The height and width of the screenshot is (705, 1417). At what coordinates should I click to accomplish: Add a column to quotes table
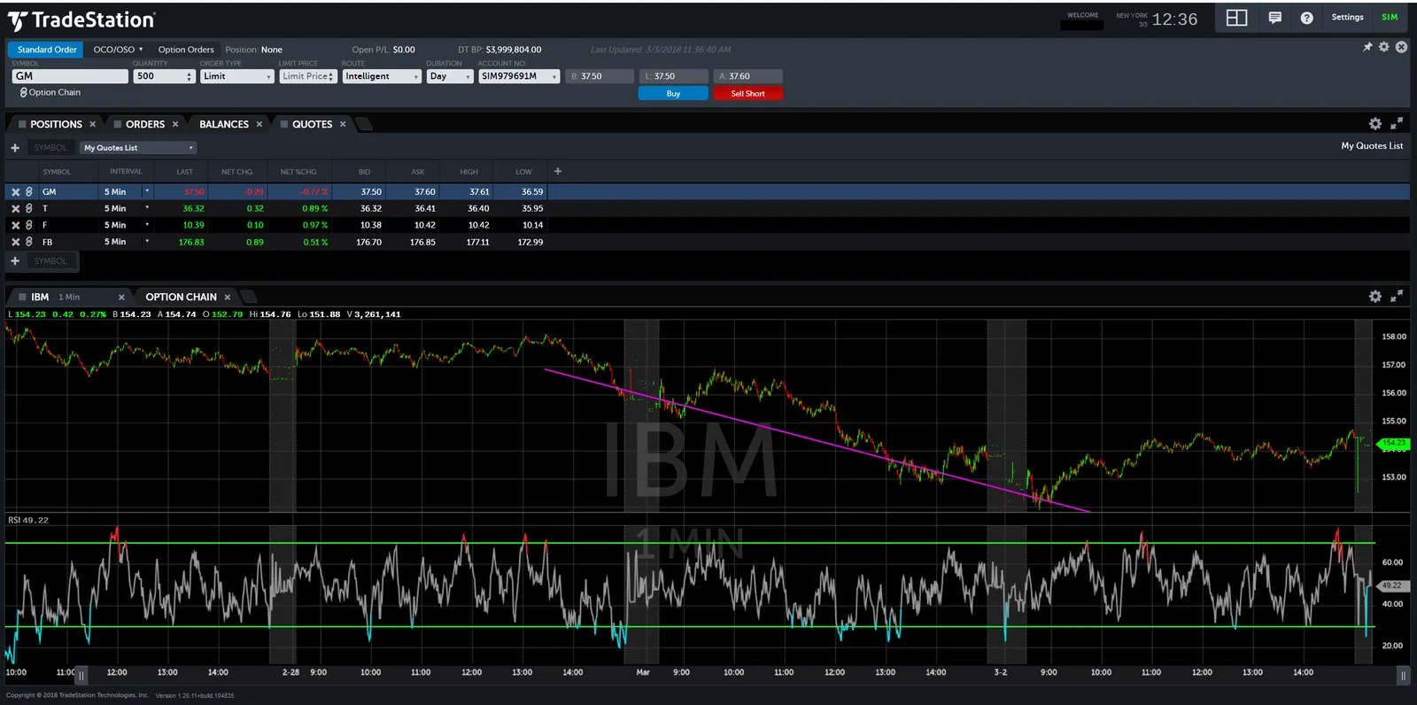[558, 171]
